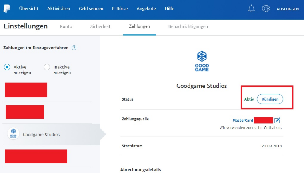Edit payment source with pencil icon
Viewport: 304px width, 173px height.
pos(277,121)
